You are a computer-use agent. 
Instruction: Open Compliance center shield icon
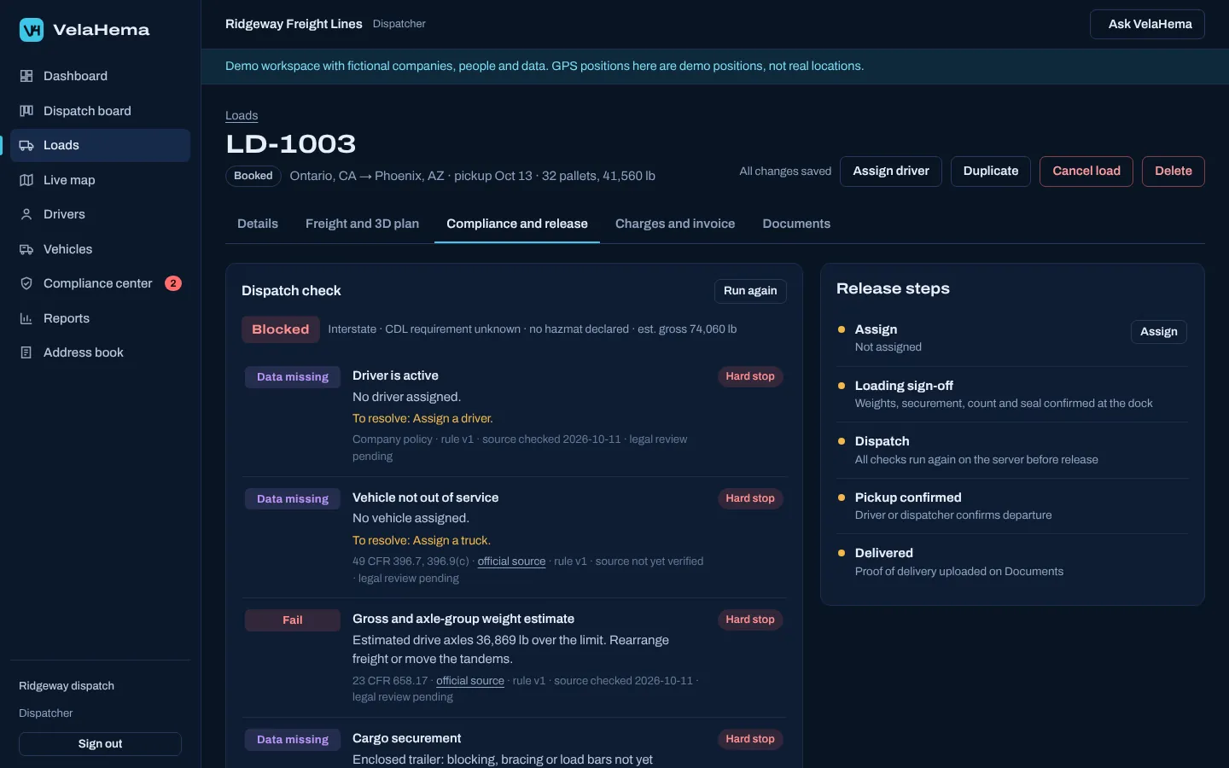coord(26,283)
